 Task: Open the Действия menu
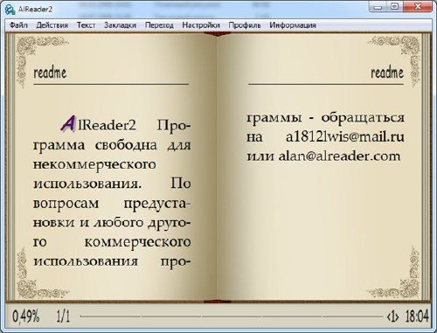click(52, 25)
